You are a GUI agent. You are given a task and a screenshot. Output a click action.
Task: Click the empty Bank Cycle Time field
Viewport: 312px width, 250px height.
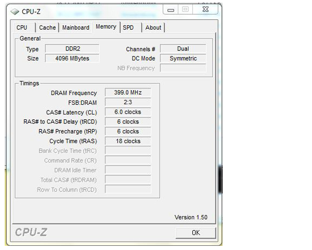(128, 151)
